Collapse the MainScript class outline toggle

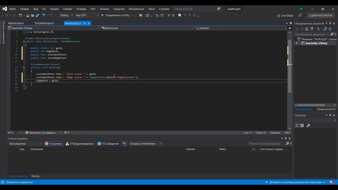[x=24, y=41]
